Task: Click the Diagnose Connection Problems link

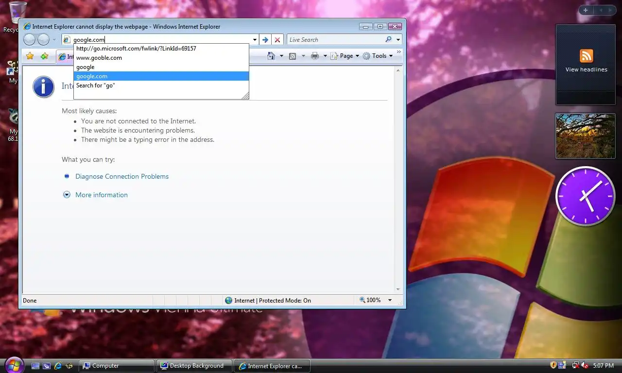Action: (122, 176)
